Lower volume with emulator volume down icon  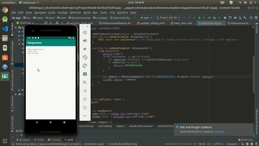point(85,49)
